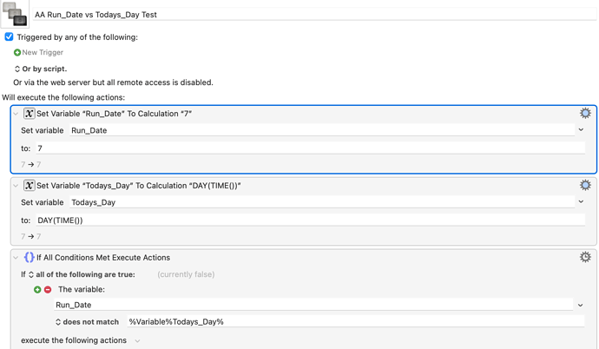Image resolution: width=599 pixels, height=349 pixels.
Task: Open Todays_Day variable name dropdown arrow
Action: click(x=581, y=201)
